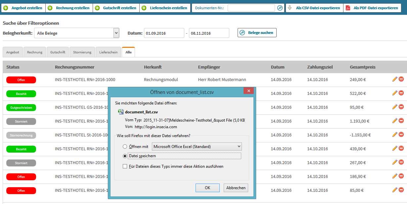
Task: Edit the credit note row priced 95,00 €
Action: click(x=394, y=107)
